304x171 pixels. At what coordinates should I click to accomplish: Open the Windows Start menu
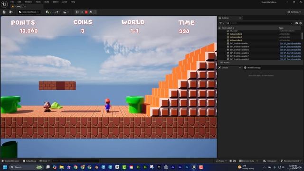(5, 167)
